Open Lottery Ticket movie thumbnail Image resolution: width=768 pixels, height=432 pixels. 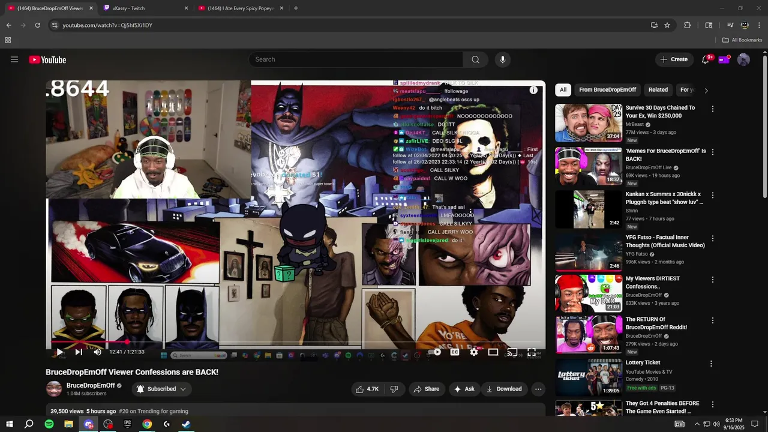click(589, 377)
